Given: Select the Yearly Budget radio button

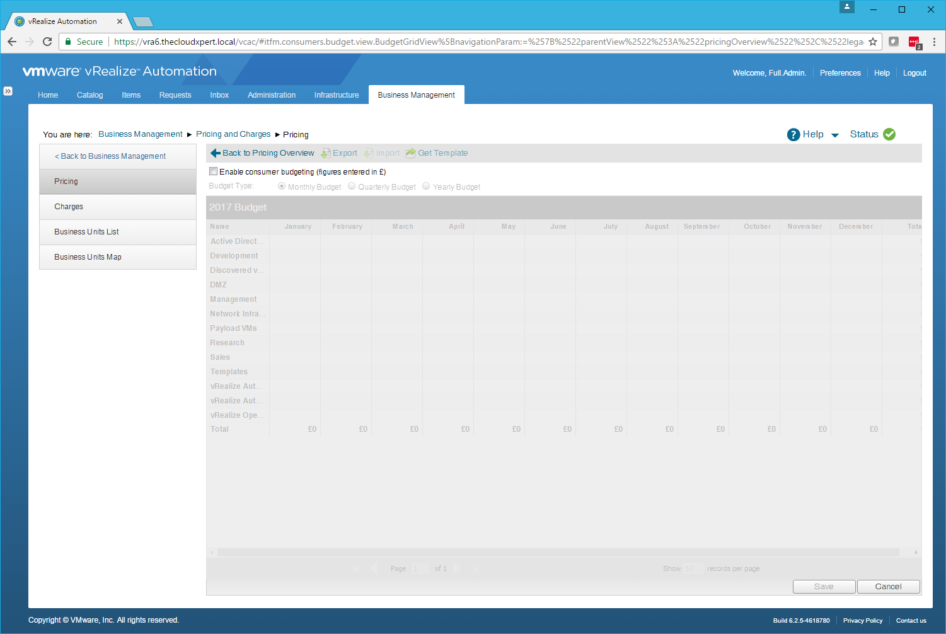Looking at the screenshot, I should tap(426, 187).
